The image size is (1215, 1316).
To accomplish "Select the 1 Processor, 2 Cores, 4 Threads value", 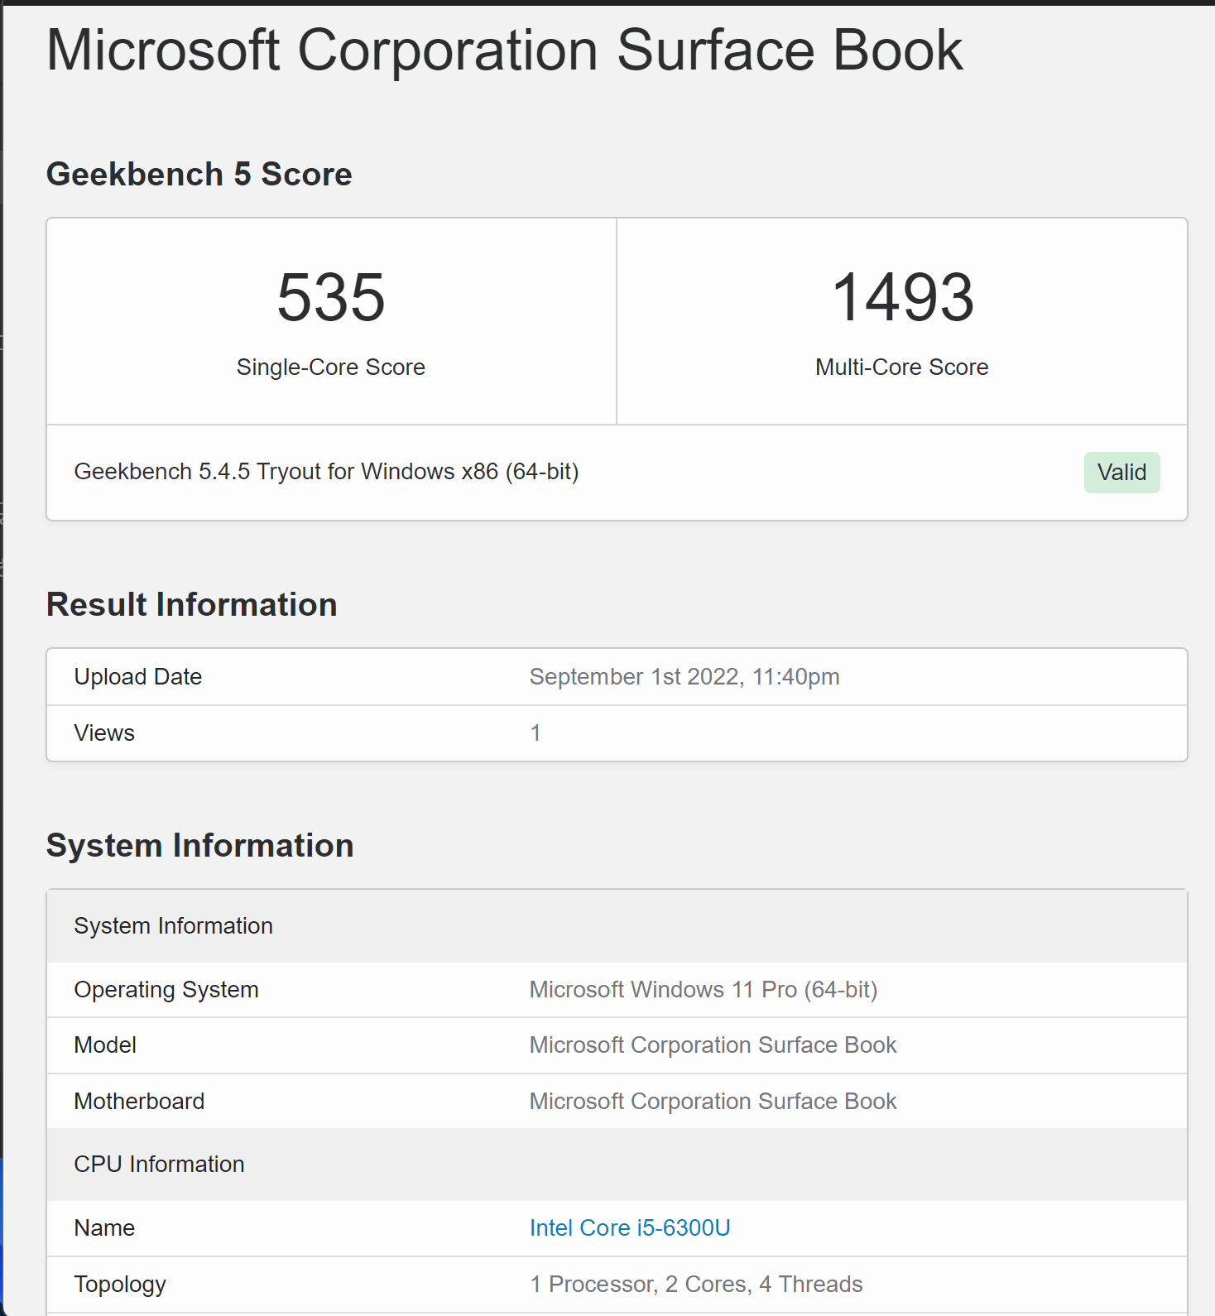I will (x=696, y=1284).
